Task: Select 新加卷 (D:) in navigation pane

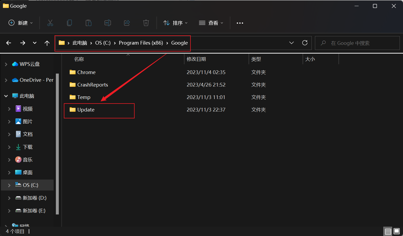Action: click(x=35, y=198)
